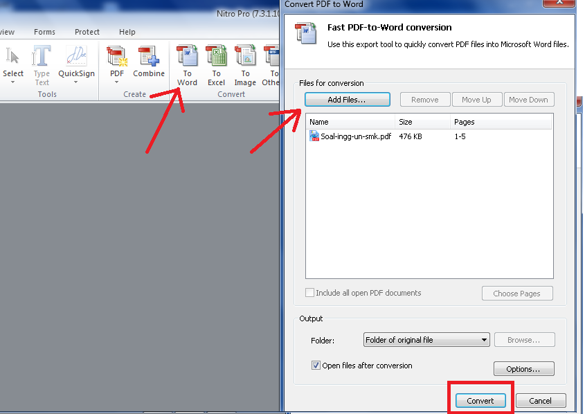Screen dimensions: 585x414
Task: Click the Cancel button
Action: pos(541,401)
